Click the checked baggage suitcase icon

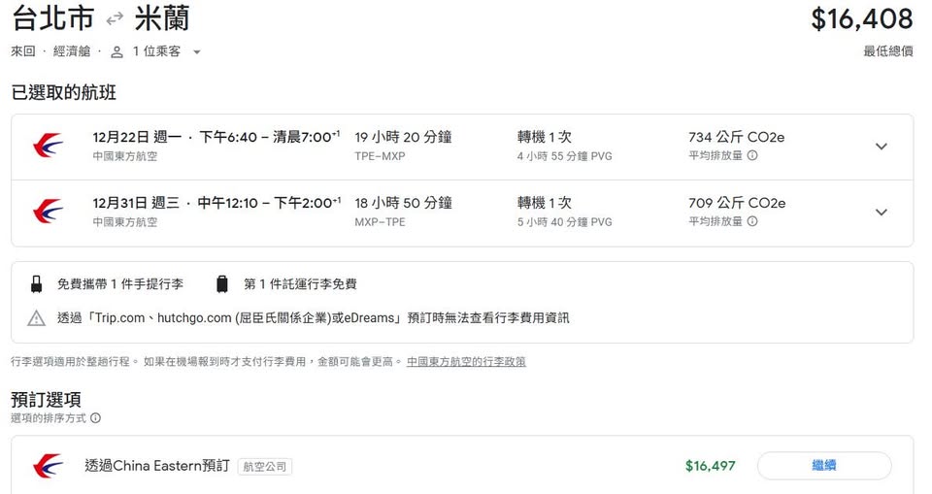pyautogui.click(x=222, y=284)
